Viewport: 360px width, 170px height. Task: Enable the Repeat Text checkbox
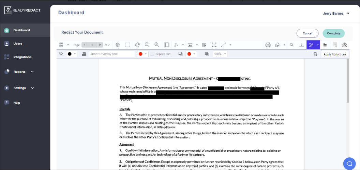point(152,54)
